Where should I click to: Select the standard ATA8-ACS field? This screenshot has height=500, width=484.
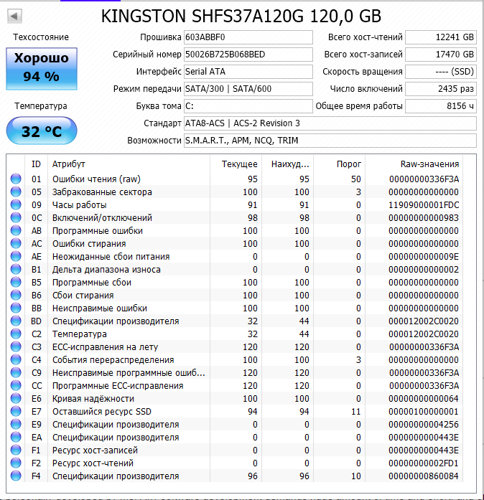(x=330, y=123)
